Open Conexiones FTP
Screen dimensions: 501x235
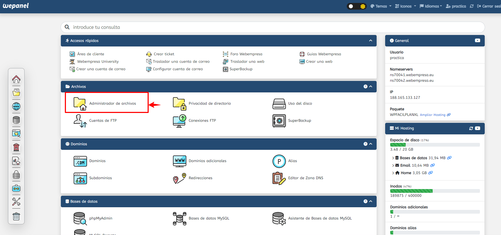[195, 120]
